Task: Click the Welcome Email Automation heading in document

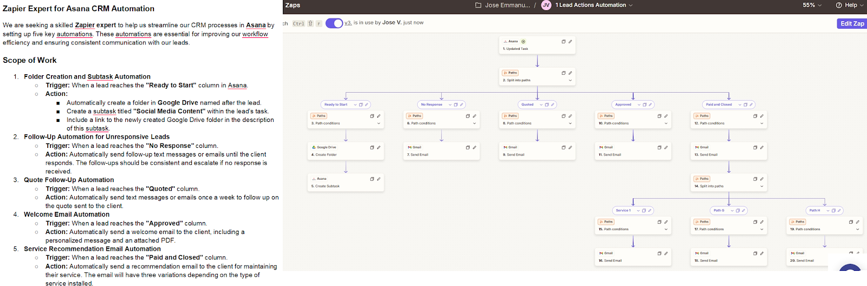Action: tap(67, 214)
